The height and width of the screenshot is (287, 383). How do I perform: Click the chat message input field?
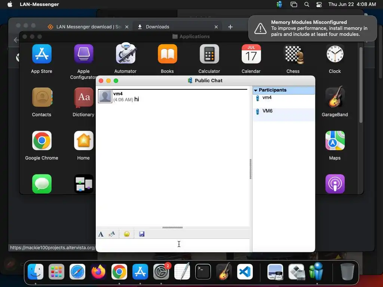click(x=173, y=245)
